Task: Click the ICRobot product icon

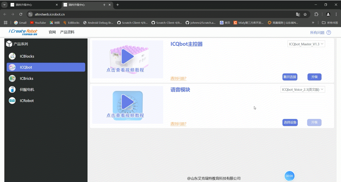Action: (12, 100)
